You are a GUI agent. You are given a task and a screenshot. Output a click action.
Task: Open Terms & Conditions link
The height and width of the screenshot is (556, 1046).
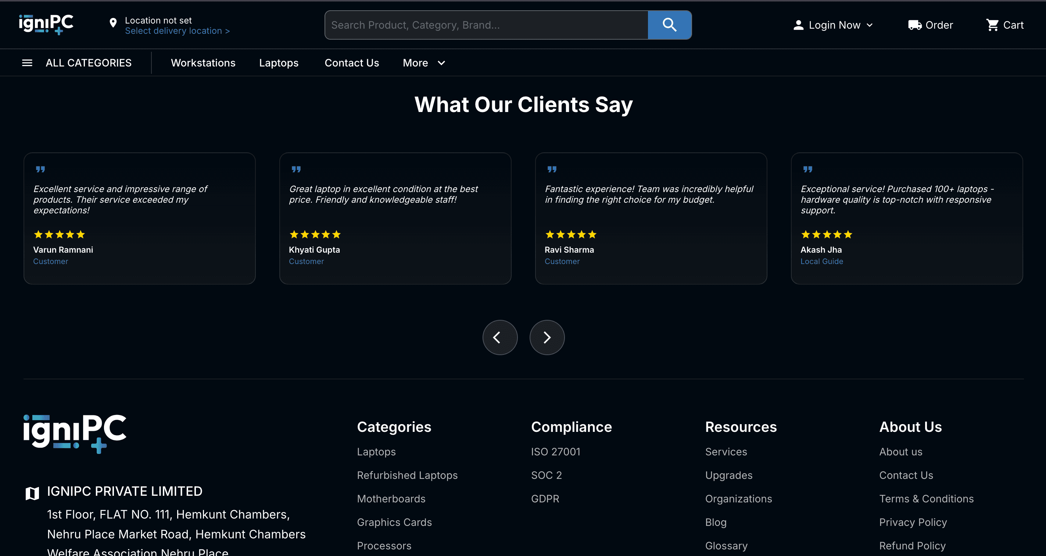coord(926,499)
